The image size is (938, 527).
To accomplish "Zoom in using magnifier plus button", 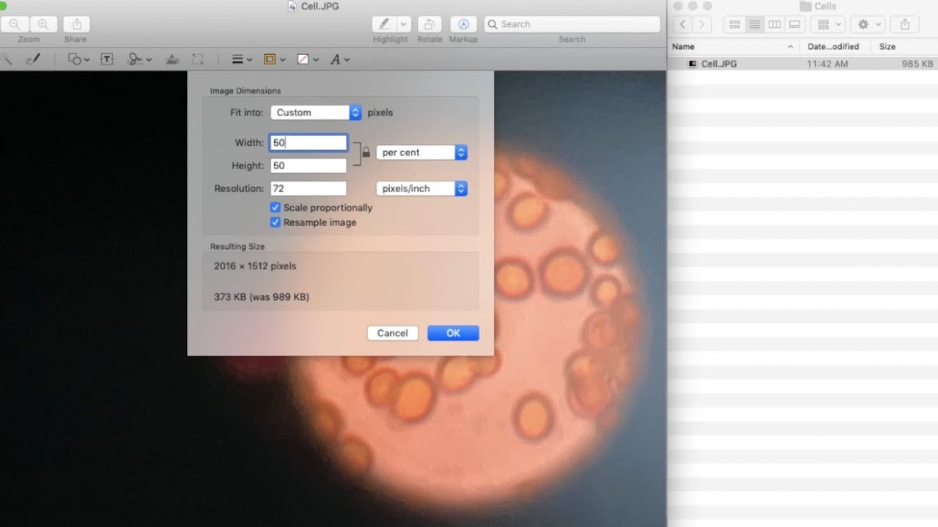I will (43, 24).
